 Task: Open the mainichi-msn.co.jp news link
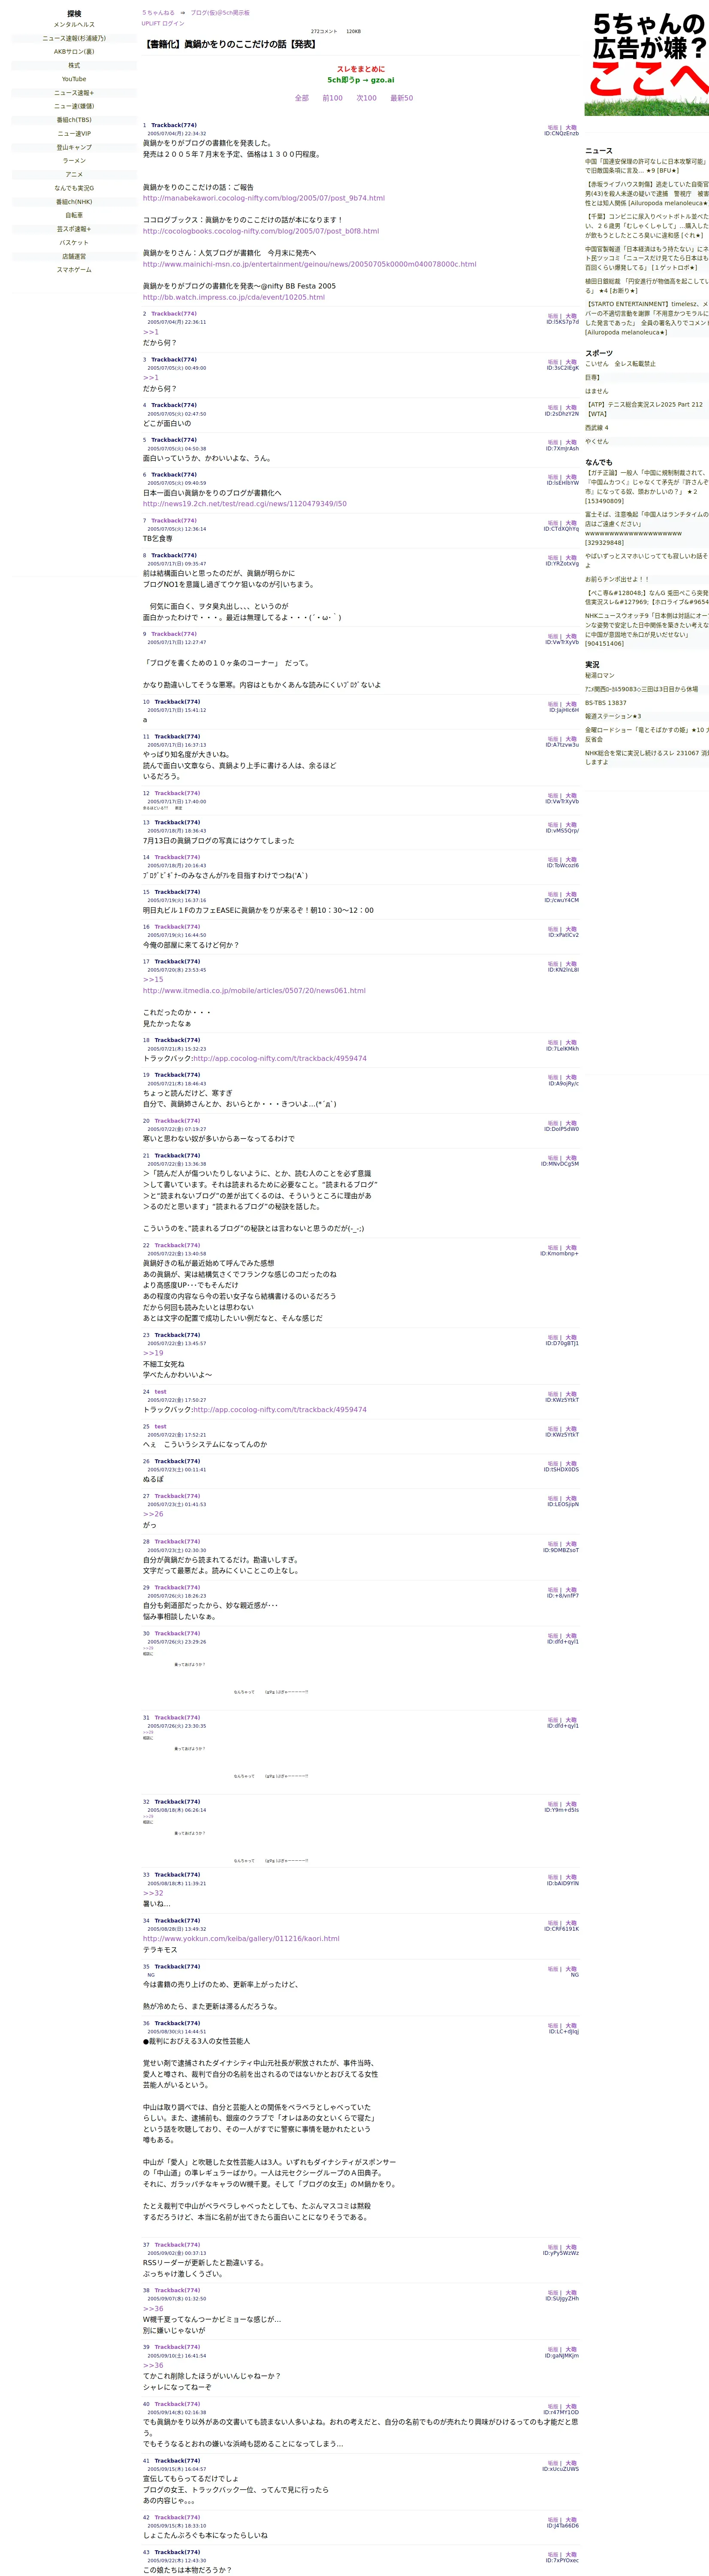[x=310, y=264]
